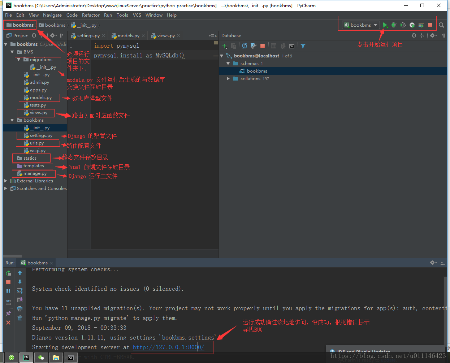Duplicate data source icon in Database panel
The height and width of the screenshot is (363, 450).
(x=234, y=46)
